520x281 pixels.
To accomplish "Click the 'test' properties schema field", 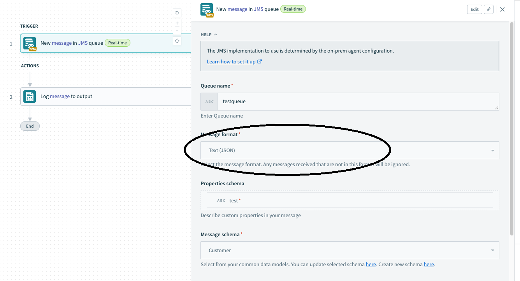I will (x=350, y=200).
